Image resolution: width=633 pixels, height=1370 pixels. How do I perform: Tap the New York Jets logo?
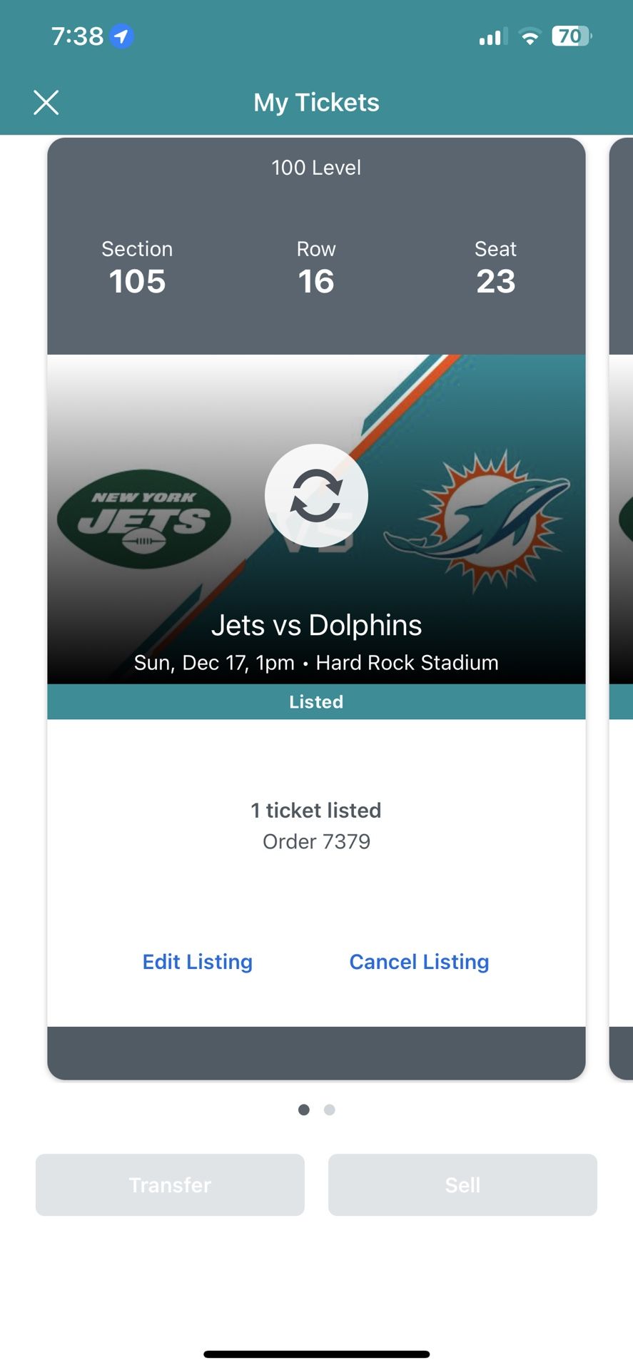[x=143, y=519]
